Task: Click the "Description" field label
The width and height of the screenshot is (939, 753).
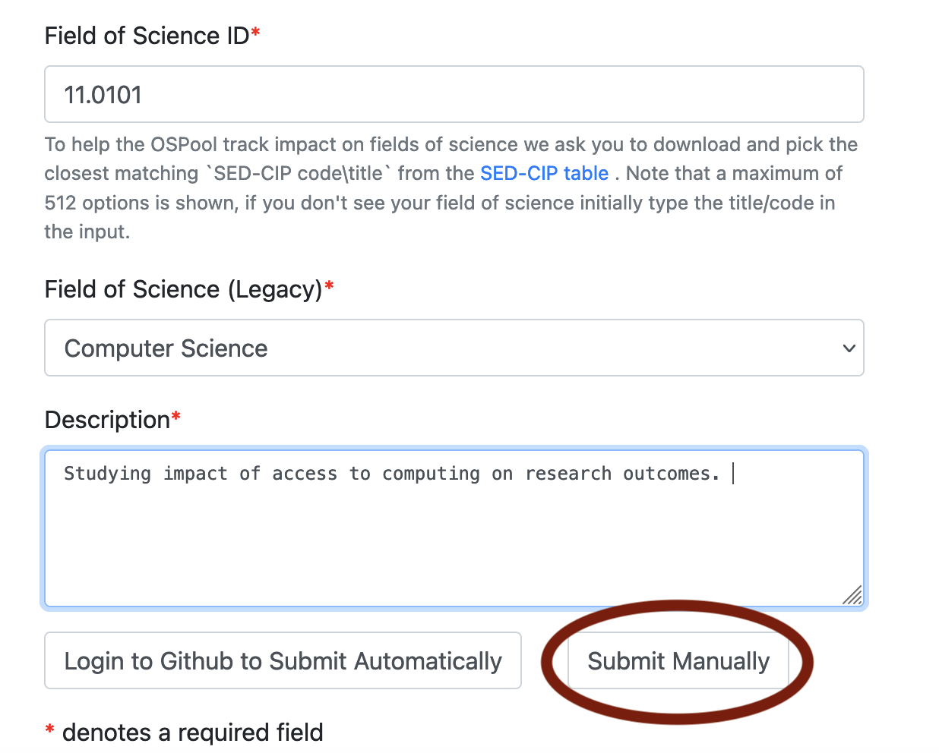Action: pyautogui.click(x=107, y=420)
